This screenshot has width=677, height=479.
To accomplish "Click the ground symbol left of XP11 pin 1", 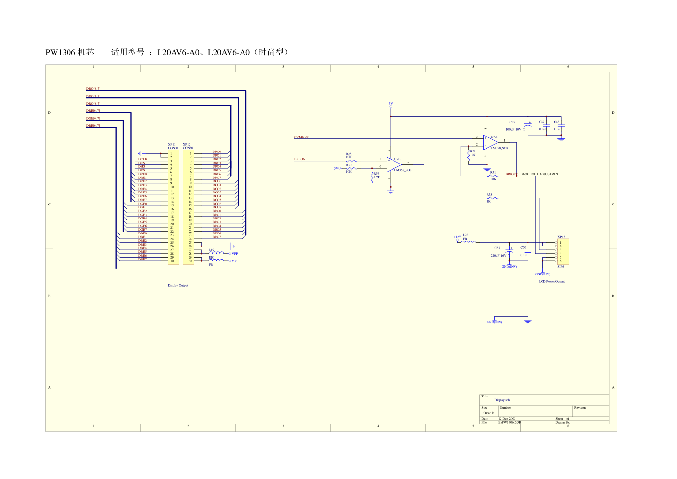I will click(x=140, y=153).
